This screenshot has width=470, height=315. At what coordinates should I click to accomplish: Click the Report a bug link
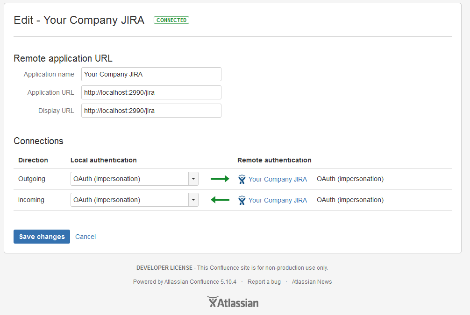[x=264, y=281]
